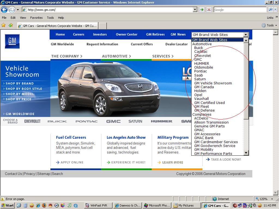Open the Careers navigation link
279x209 pixels.
[78, 34]
